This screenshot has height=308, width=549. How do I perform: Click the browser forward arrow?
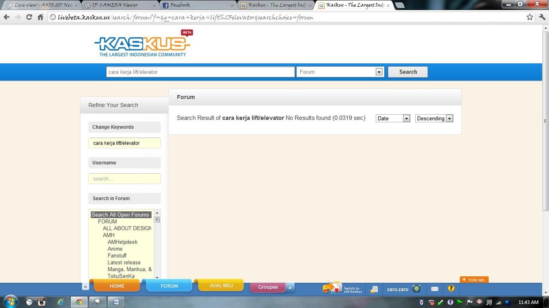coord(18,17)
